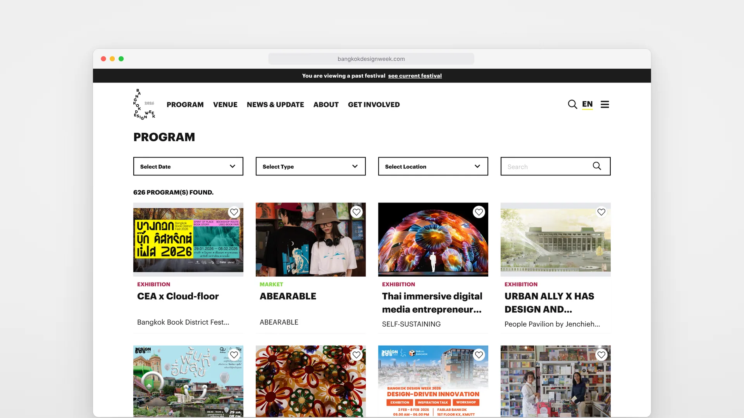
Task: Toggle heart on URBAN ALLY X HAS card
Action: tap(601, 212)
